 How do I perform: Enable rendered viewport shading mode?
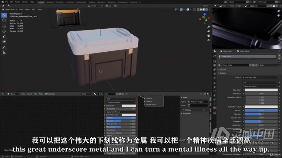[x=206, y=9]
